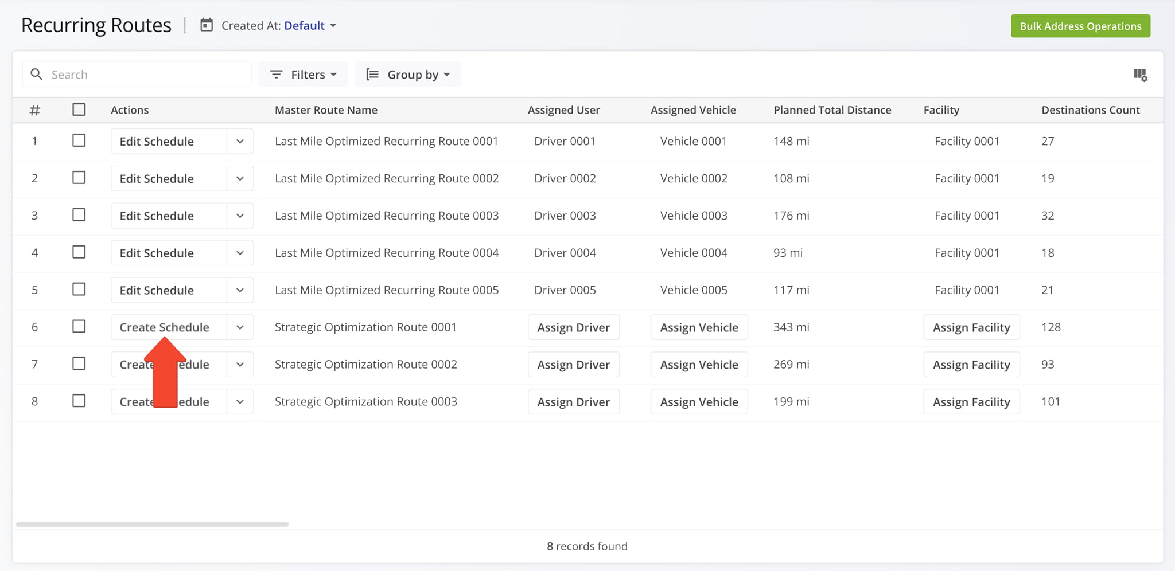Click the horizontal scrollbar at table bottom
Viewport: 1175px width, 571px height.
(152, 524)
